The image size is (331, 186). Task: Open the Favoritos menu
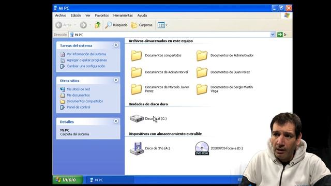102,16
